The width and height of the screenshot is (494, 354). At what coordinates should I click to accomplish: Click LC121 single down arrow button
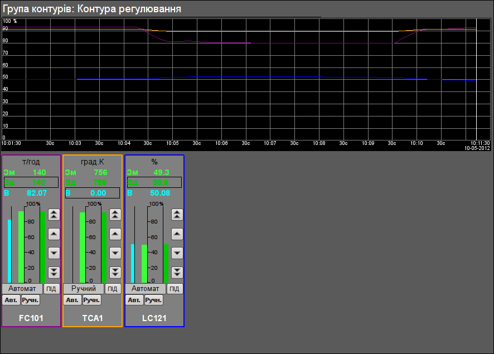[x=177, y=253]
